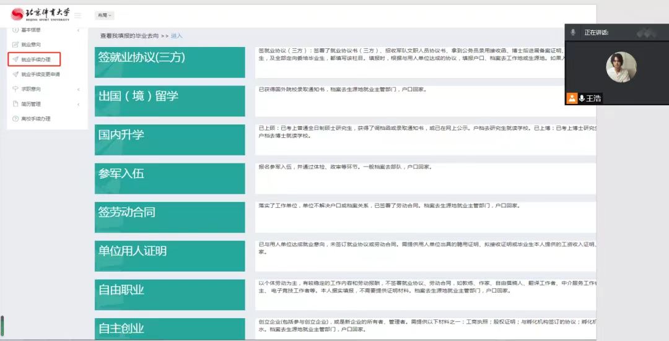Click the 就业意向 edit icon
The width and height of the screenshot is (669, 341).
pyautogui.click(x=15, y=45)
